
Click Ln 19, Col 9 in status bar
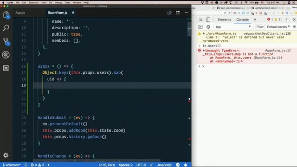(107, 165)
